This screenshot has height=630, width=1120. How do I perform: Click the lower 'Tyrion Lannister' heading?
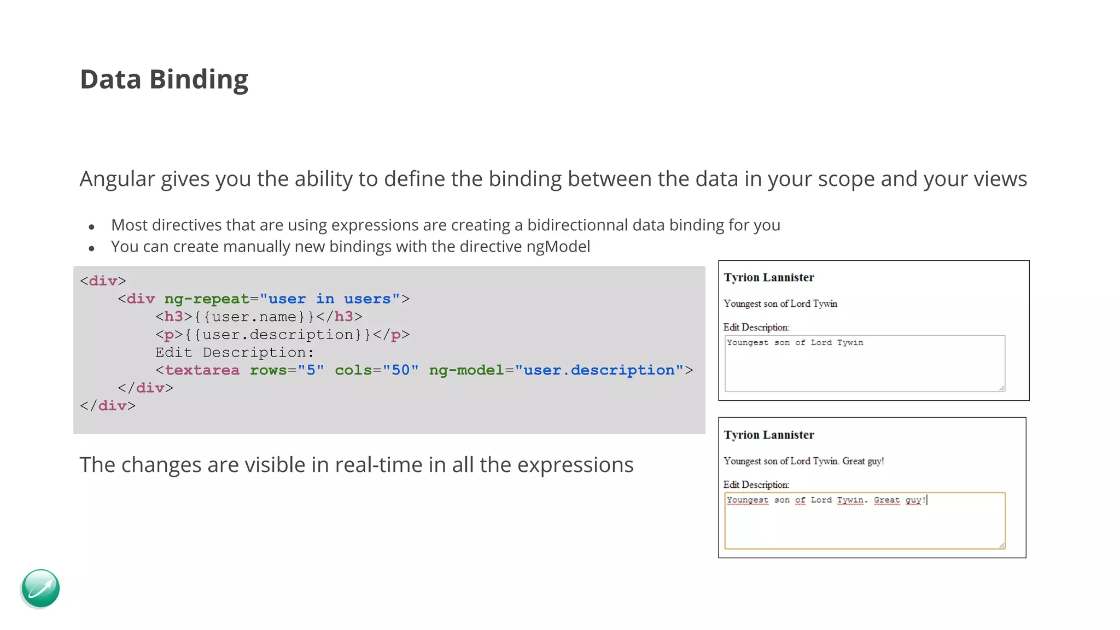[769, 435]
